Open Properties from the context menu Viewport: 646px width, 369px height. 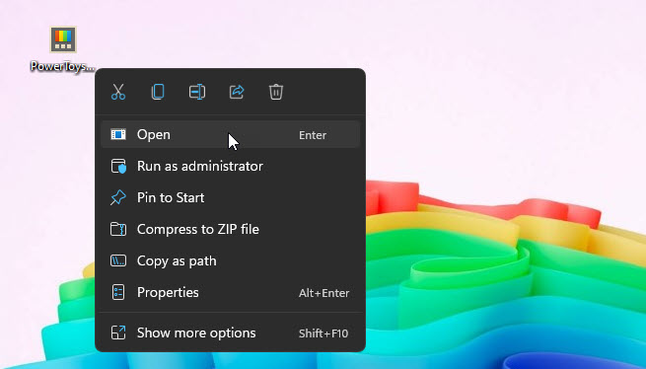pos(231,292)
